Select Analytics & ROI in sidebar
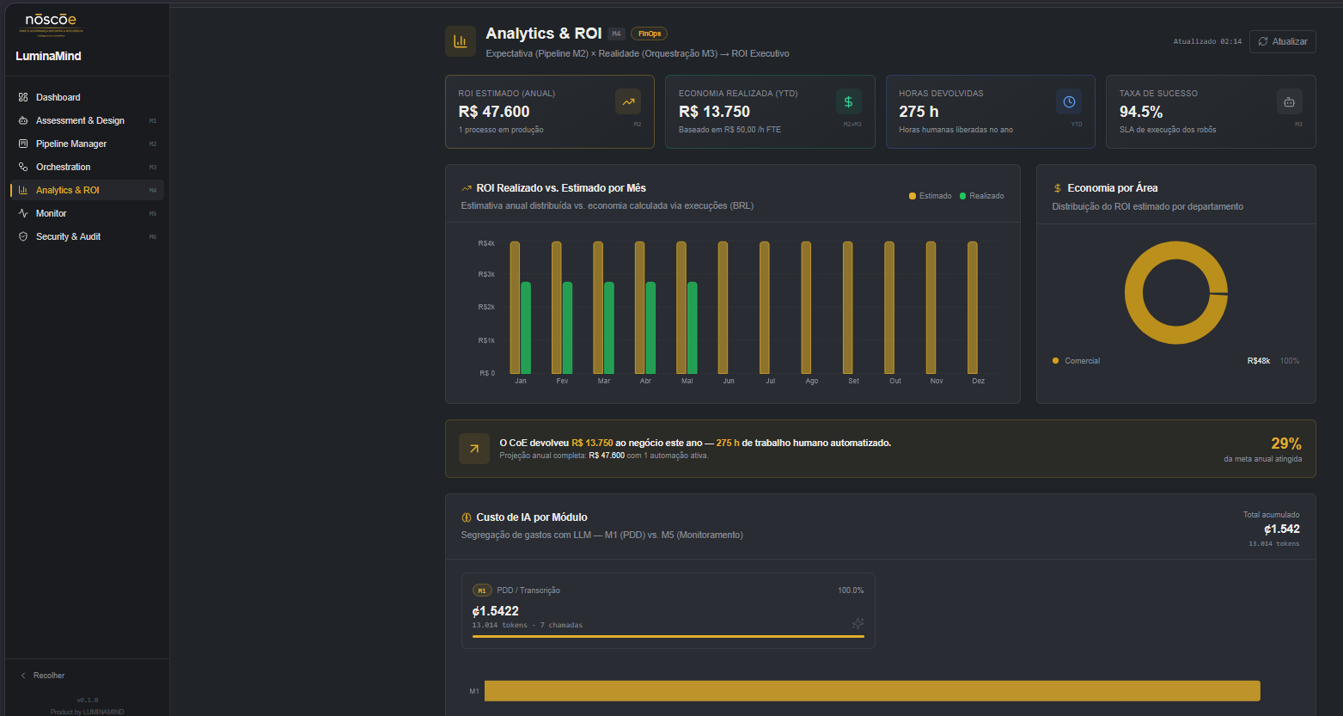Viewport: 1343px width, 716px height. click(x=85, y=190)
